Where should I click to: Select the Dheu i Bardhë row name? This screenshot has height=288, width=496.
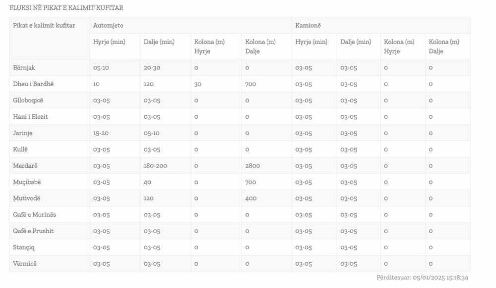click(x=33, y=84)
